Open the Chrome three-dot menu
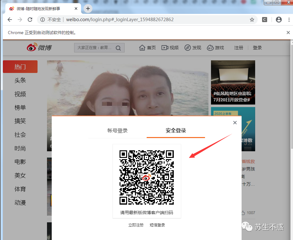 [289, 20]
